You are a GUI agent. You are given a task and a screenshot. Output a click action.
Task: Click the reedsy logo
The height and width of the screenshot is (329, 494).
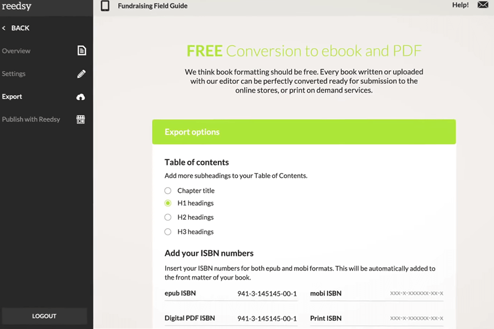click(16, 7)
